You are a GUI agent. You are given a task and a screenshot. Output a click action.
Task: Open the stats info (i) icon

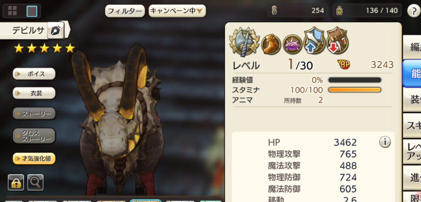click(385, 142)
